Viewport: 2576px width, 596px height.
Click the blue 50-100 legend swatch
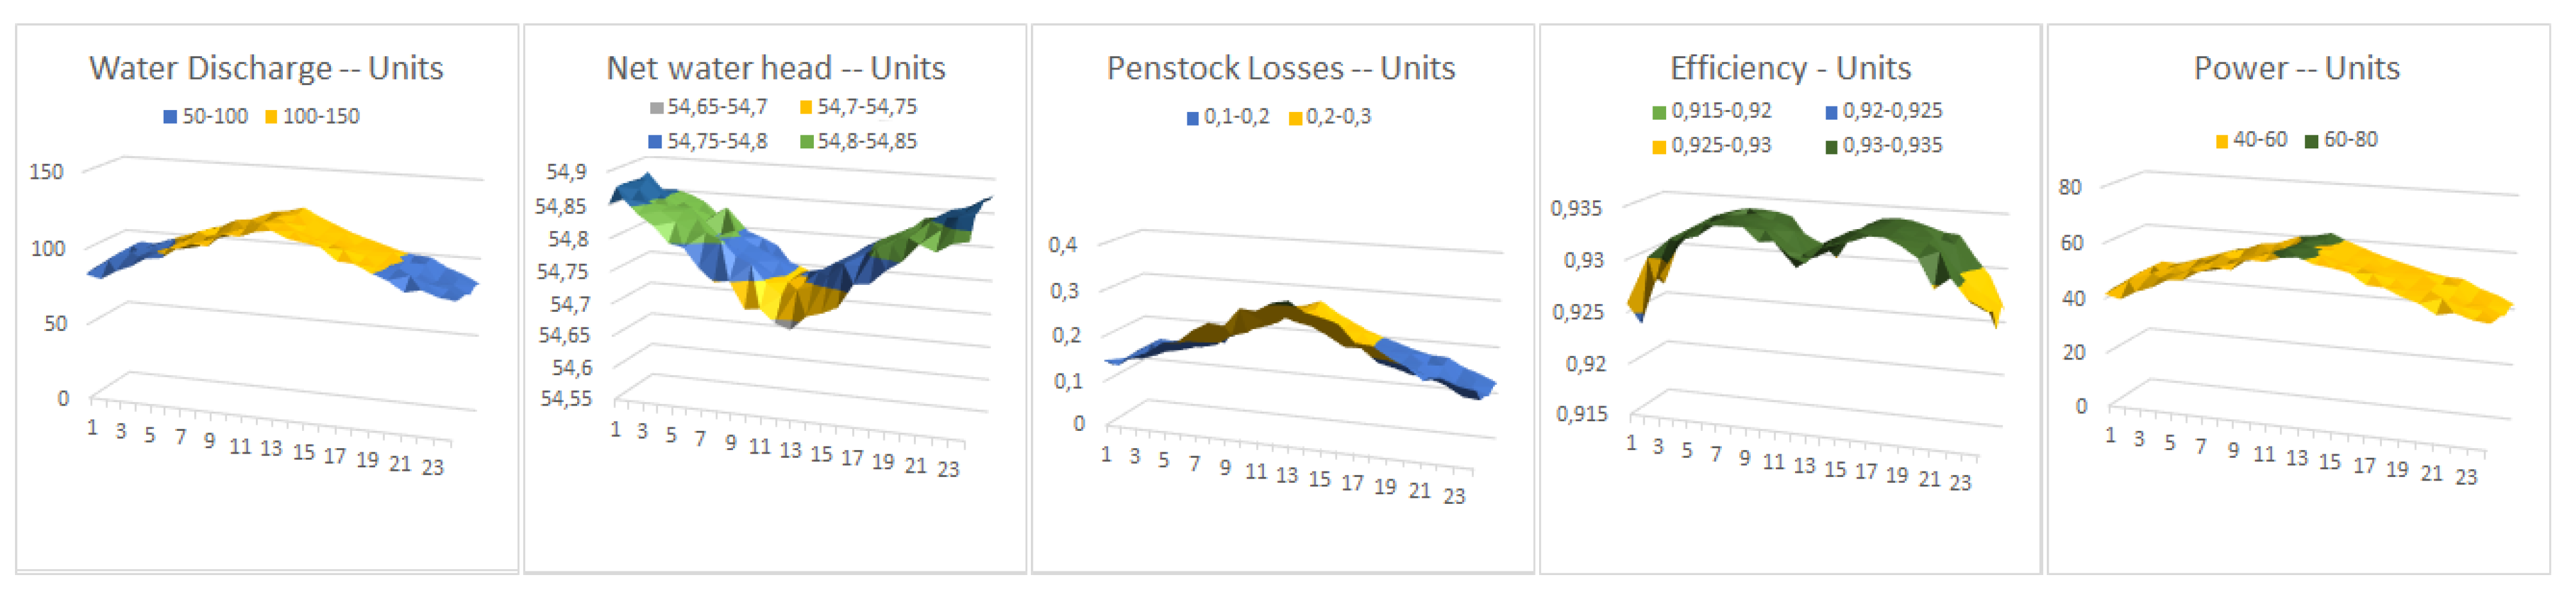tap(170, 117)
